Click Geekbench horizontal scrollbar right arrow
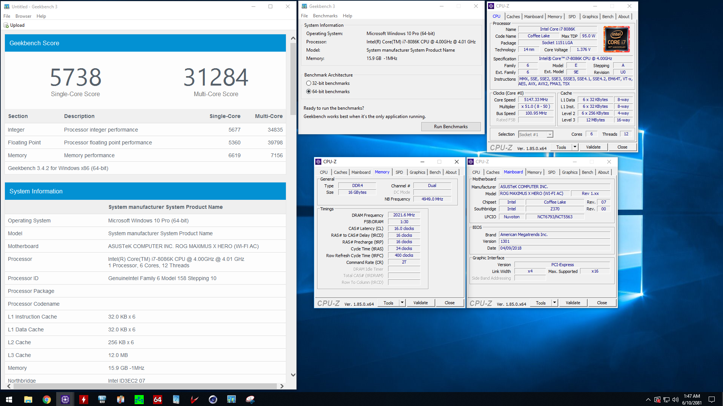Screen dimensions: 723x406 (281, 386)
